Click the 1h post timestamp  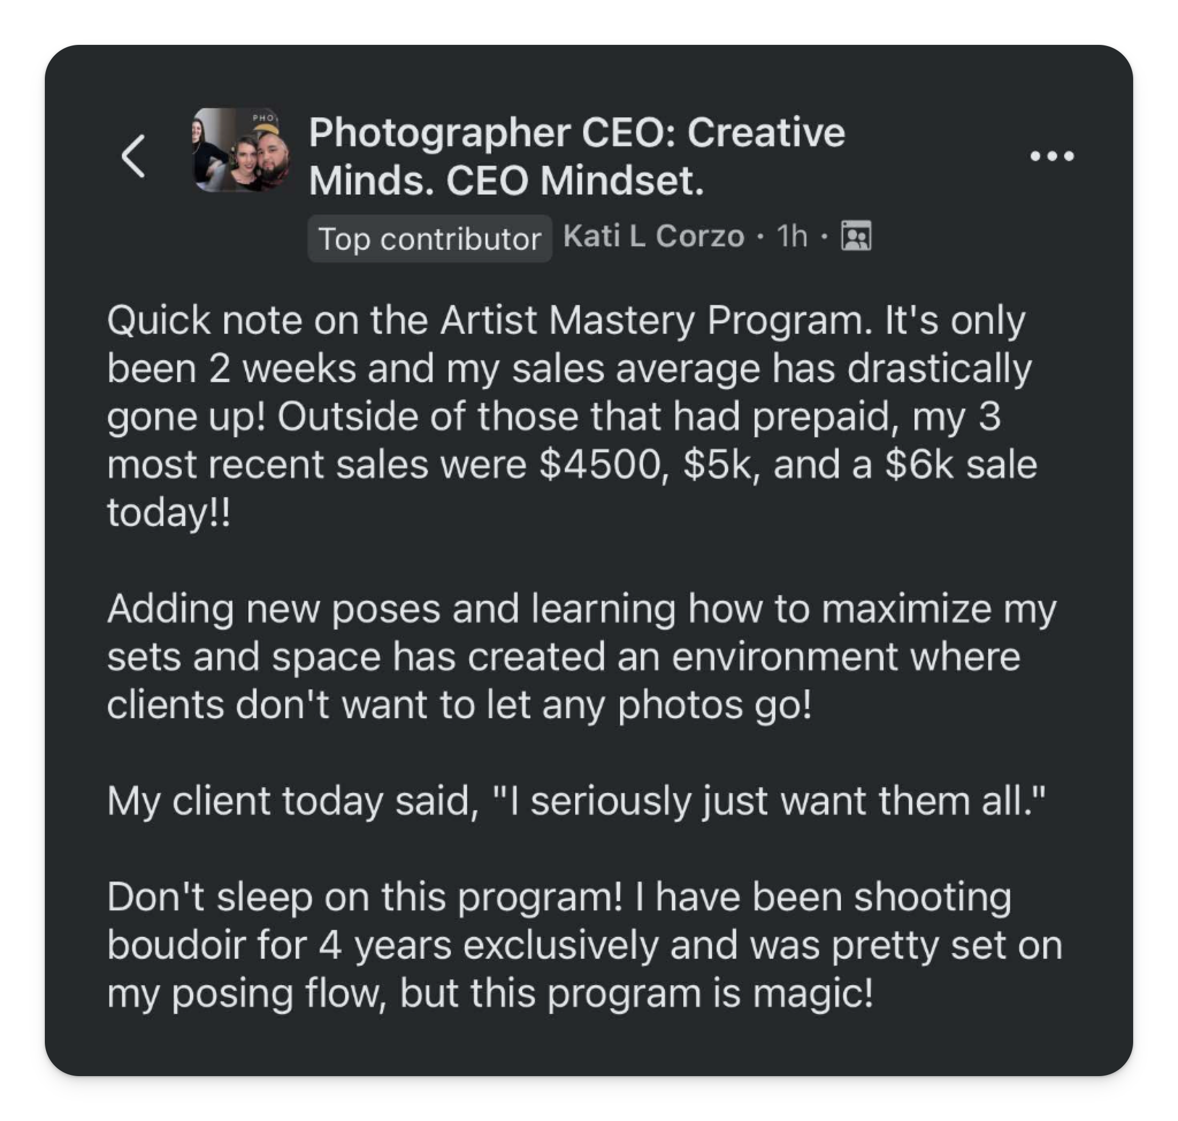[791, 236]
